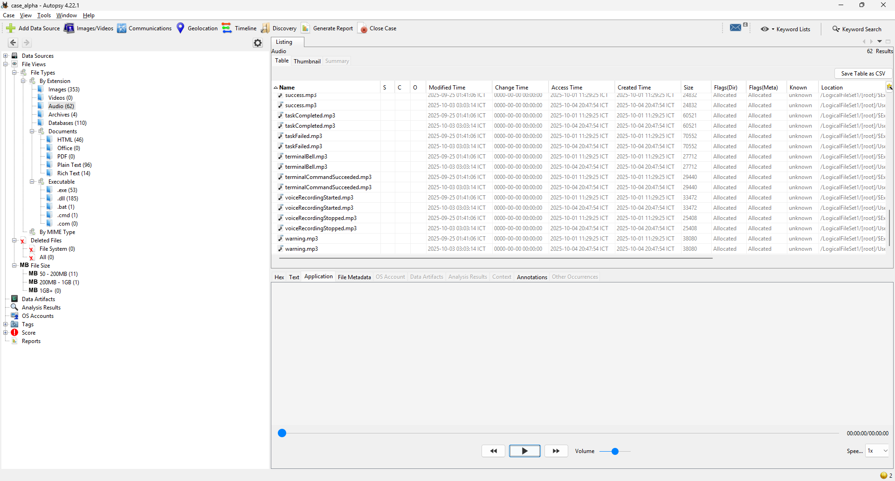Screen dimensions: 895x481
Task: Collapse the File Types node
Action: pos(14,72)
